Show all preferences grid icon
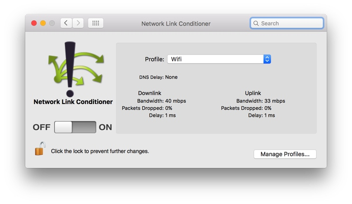The width and height of the screenshot is (352, 204). 96,23
